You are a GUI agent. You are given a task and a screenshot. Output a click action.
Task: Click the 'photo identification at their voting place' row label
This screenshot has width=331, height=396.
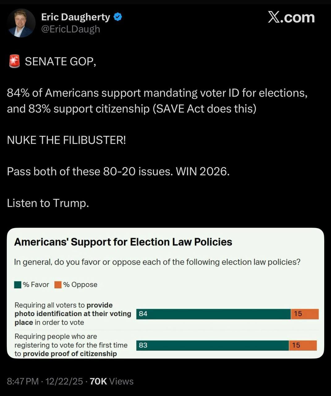coord(73,314)
